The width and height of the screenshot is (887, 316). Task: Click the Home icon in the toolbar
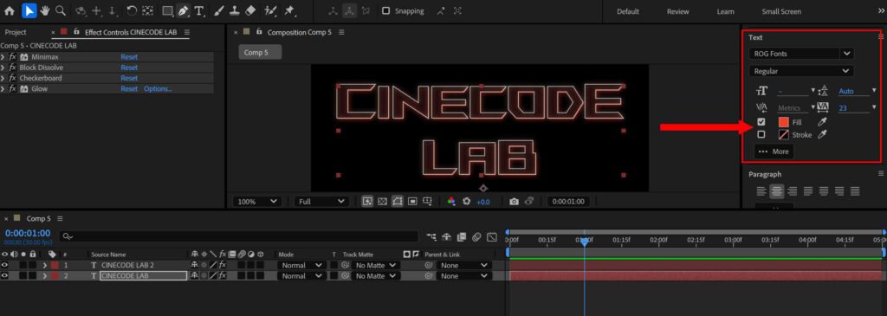[x=10, y=10]
